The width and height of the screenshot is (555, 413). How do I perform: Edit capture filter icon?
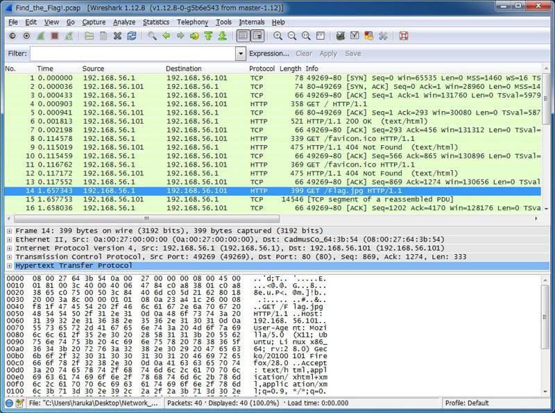341,36
